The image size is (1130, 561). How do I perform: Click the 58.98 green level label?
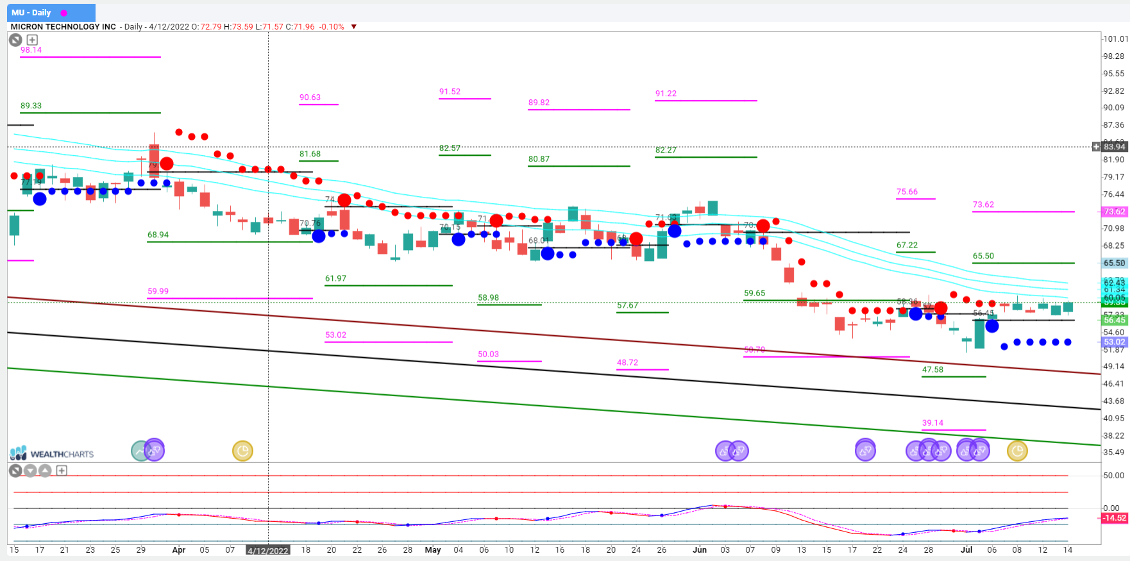tap(488, 297)
